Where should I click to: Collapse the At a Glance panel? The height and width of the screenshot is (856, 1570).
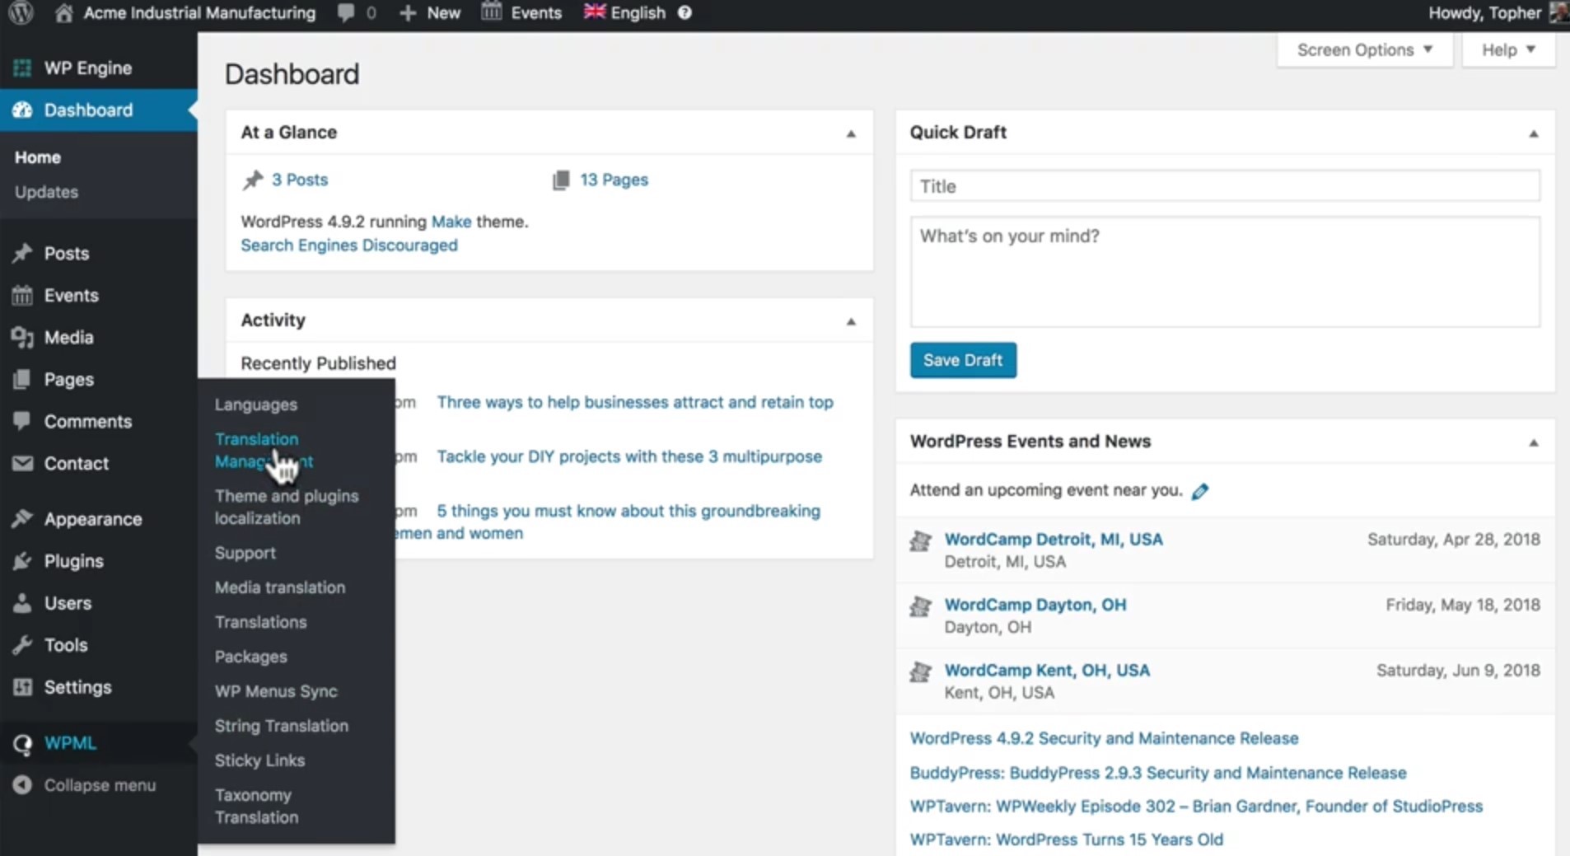tap(850, 133)
